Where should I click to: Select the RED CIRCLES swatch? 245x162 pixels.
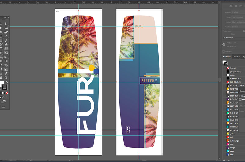[x=234, y=82]
